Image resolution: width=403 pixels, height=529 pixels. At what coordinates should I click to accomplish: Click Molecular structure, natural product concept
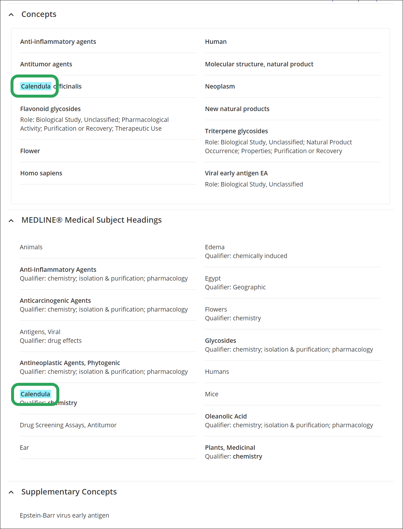point(259,64)
